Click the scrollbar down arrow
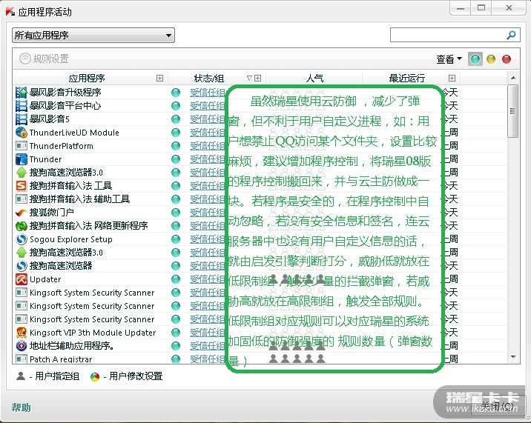Image resolution: width=531 pixels, height=423 pixels. pos(513,357)
